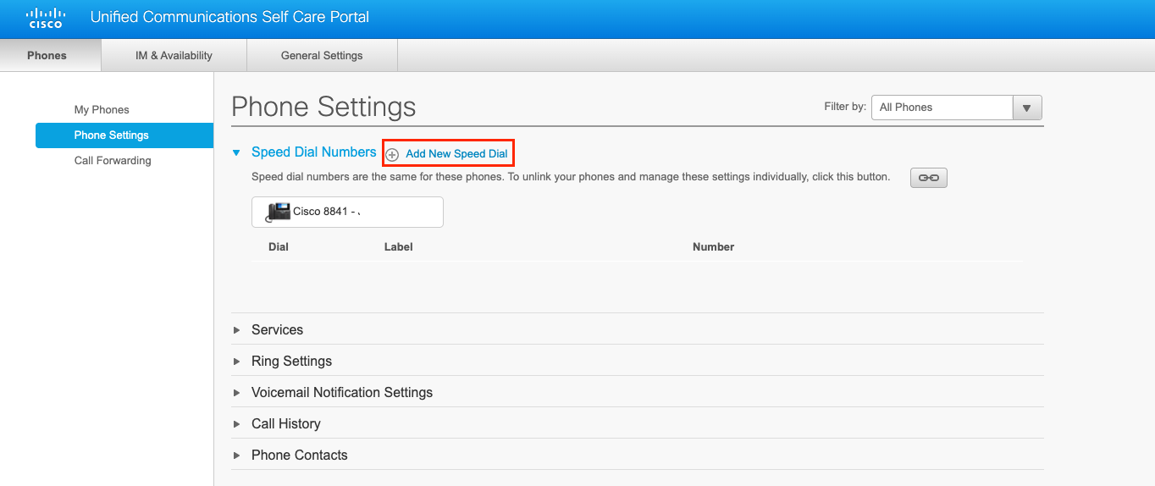Click the Speed Dial Numbers heading link

(x=313, y=152)
